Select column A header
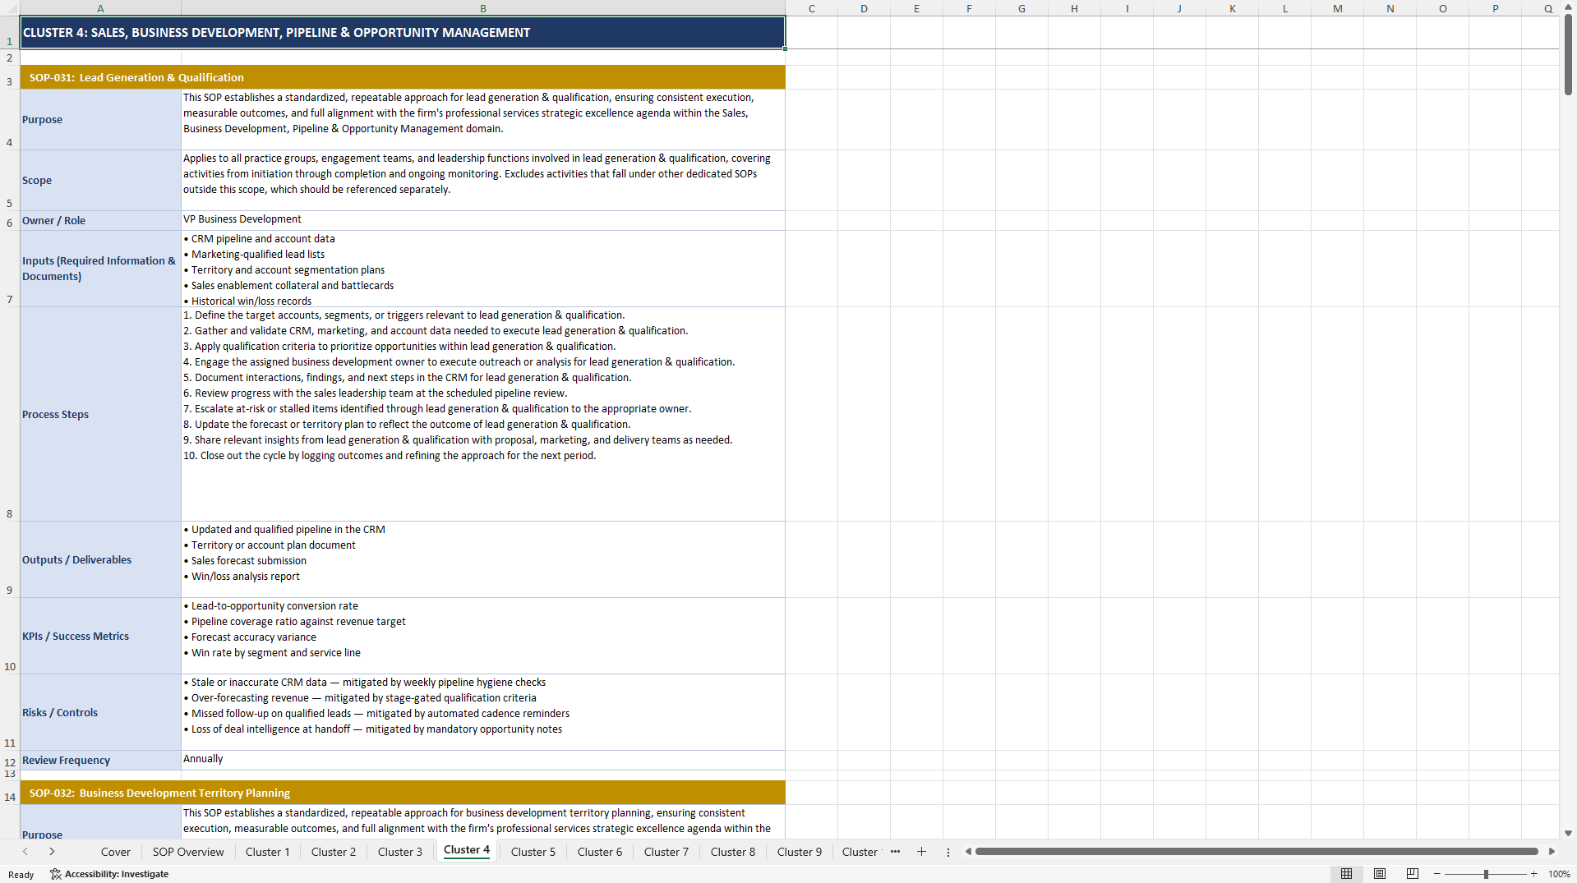 (x=100, y=8)
